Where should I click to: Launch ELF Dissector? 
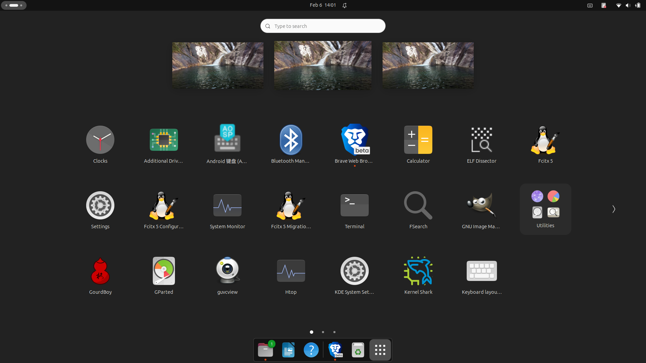481,145
